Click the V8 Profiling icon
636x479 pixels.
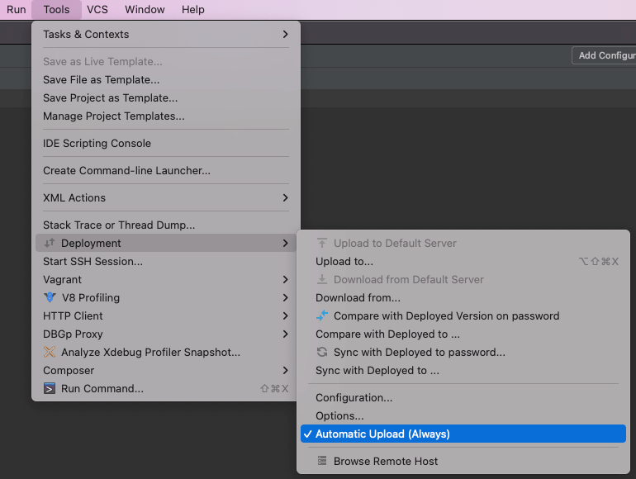(50, 297)
